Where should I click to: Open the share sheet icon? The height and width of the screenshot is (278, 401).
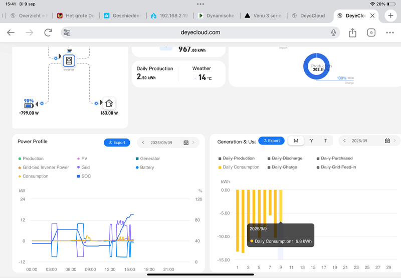point(352,32)
